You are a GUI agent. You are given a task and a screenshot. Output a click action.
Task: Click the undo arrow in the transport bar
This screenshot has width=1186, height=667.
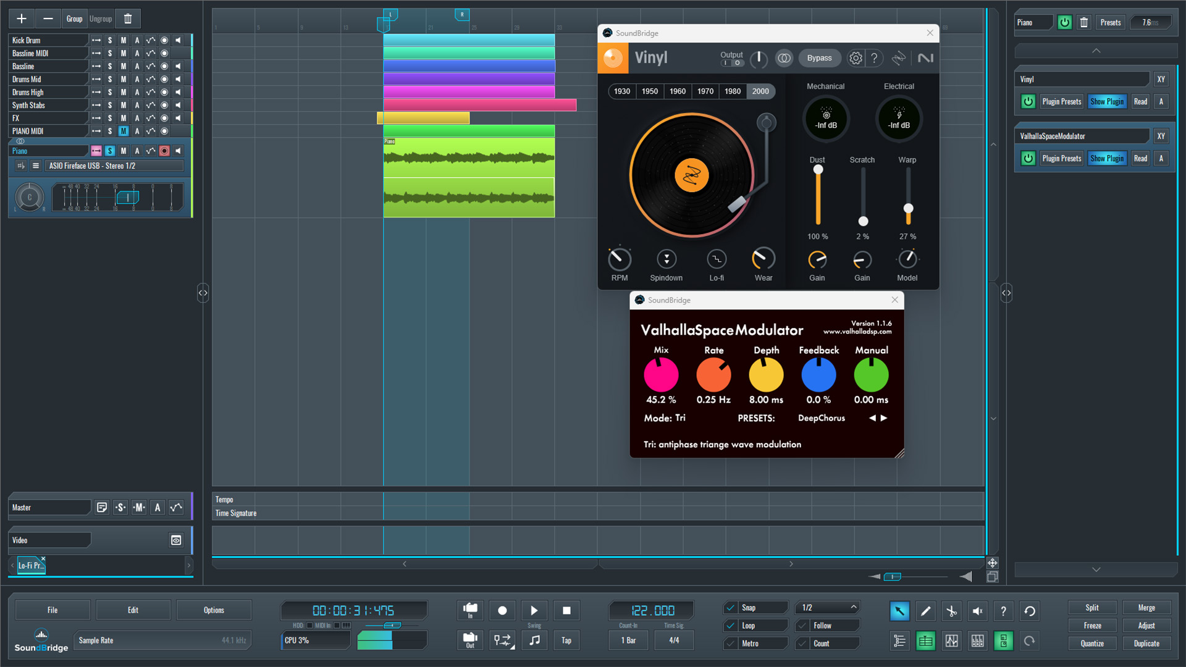click(1029, 611)
